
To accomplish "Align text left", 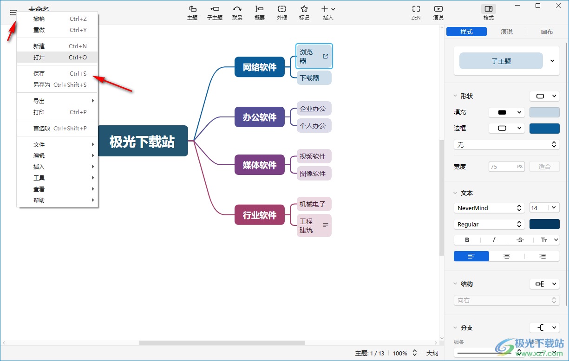I will [471, 256].
